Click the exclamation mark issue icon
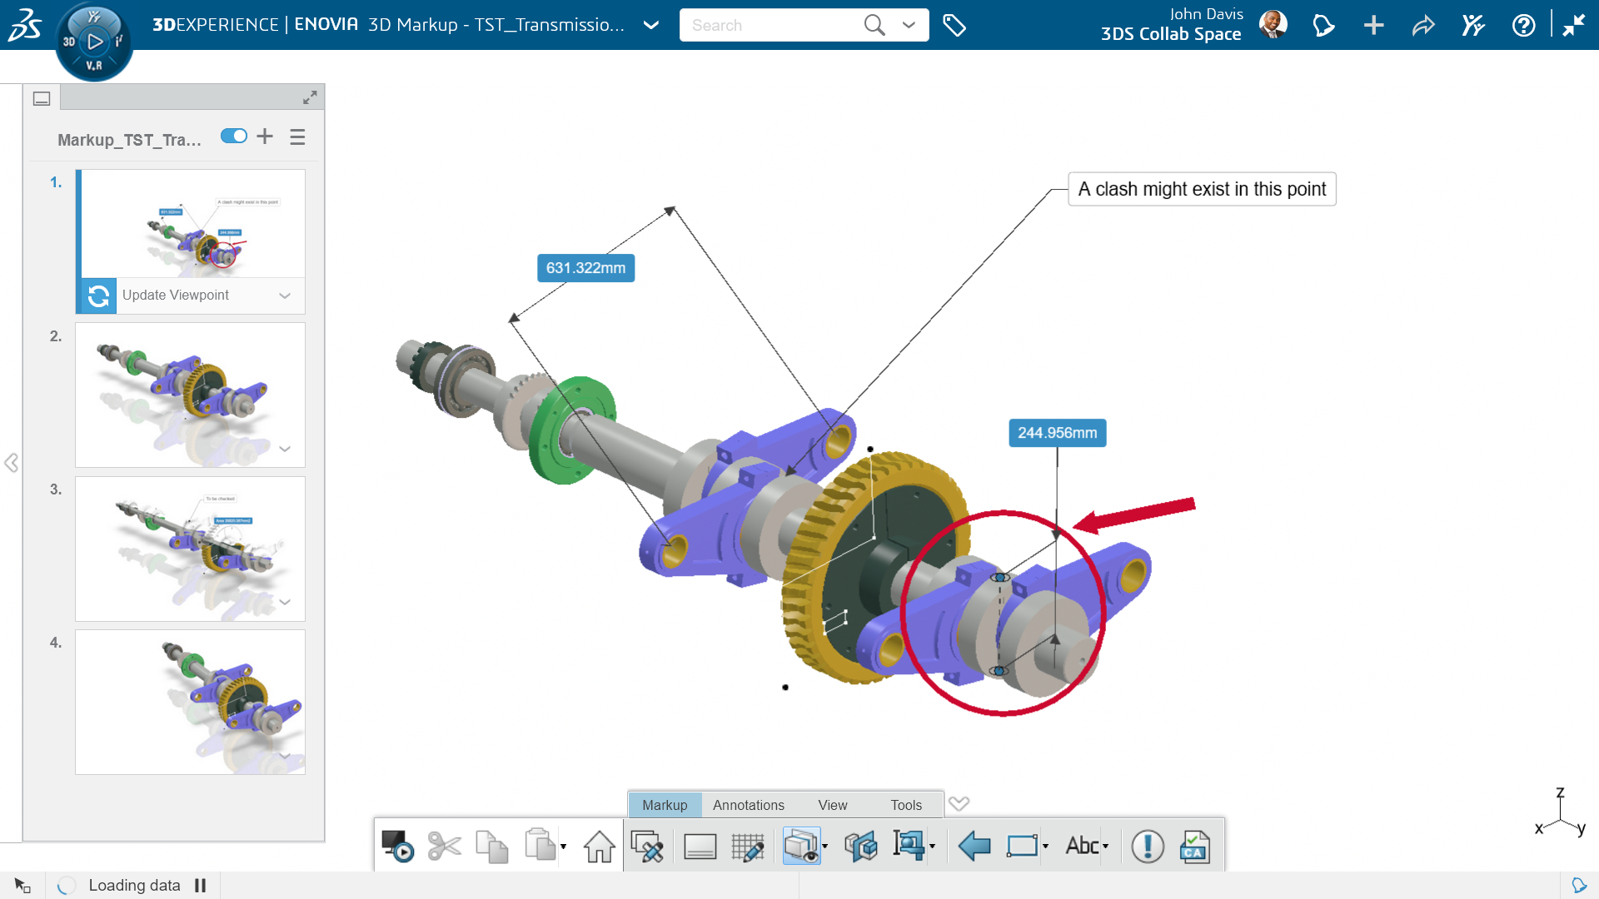This screenshot has width=1599, height=899. [x=1147, y=847]
